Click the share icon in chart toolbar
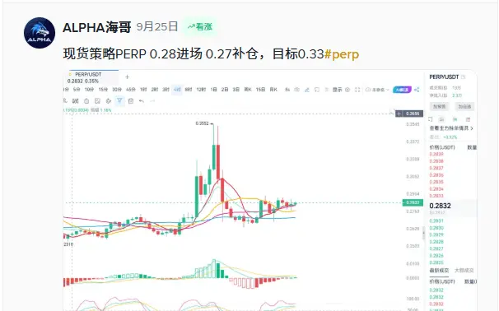Viewport: 499px width, 311px height. pyautogui.click(x=417, y=90)
